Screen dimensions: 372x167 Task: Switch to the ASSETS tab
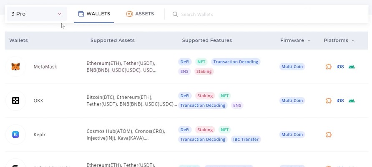point(140,14)
